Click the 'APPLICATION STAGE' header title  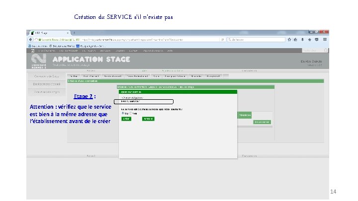pos(91,60)
